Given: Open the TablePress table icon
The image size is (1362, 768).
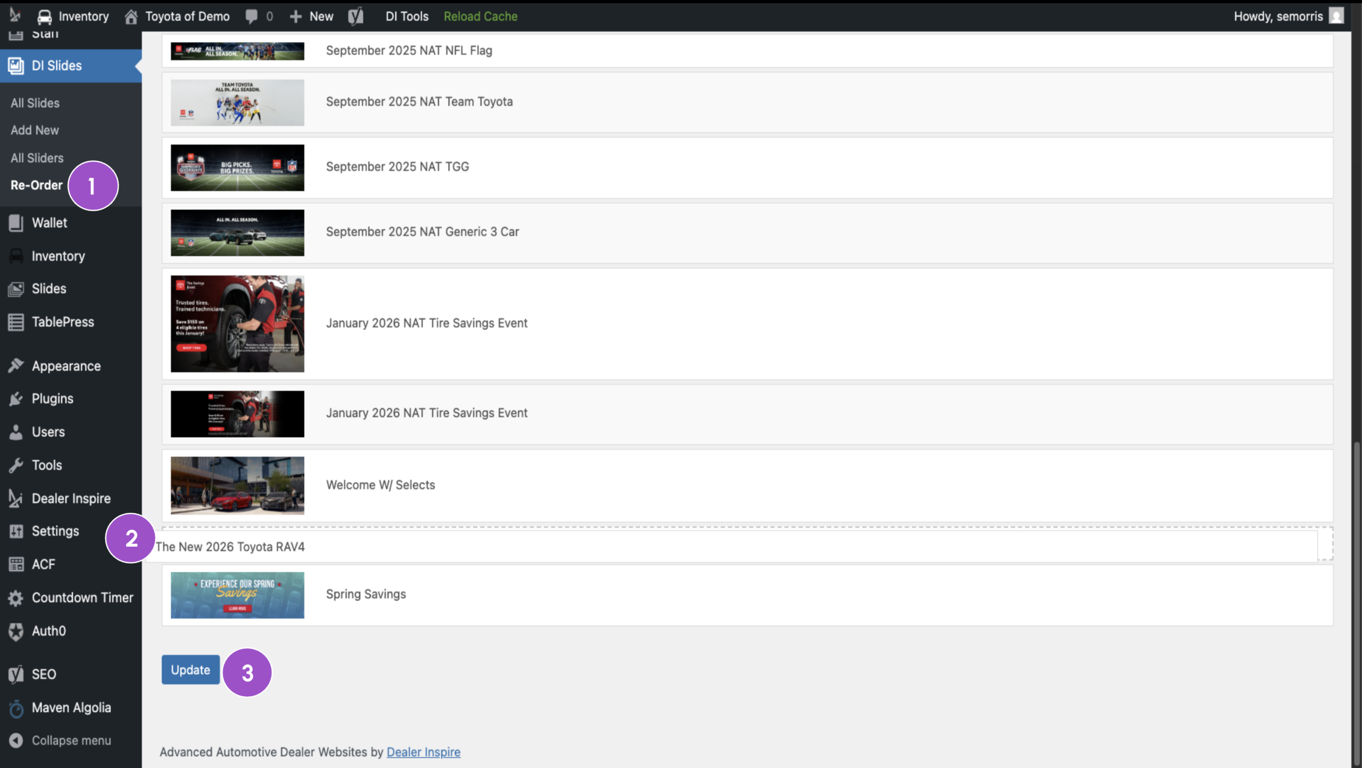Looking at the screenshot, I should click(x=16, y=322).
